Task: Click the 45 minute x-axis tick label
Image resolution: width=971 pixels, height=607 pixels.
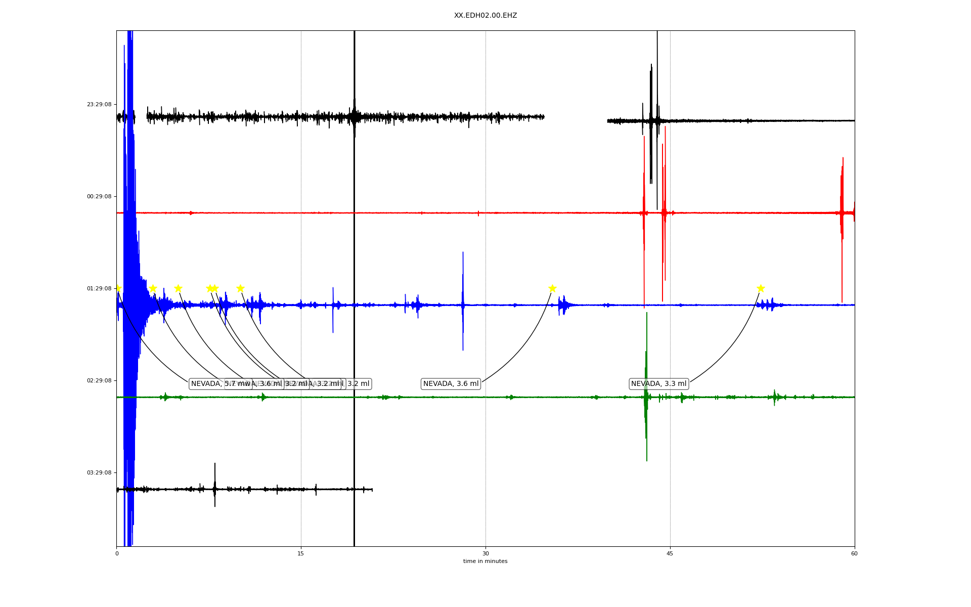Action: click(x=670, y=553)
